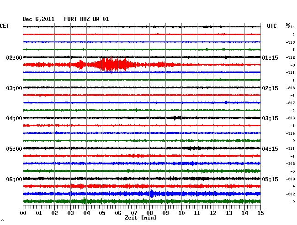Click the 'CET' time zone header
297x225 pixels.
5,26
